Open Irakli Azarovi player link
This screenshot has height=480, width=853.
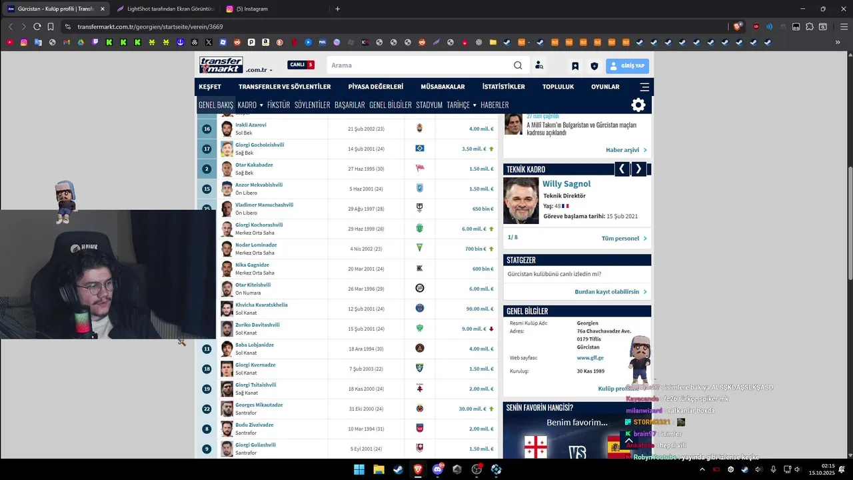251,125
